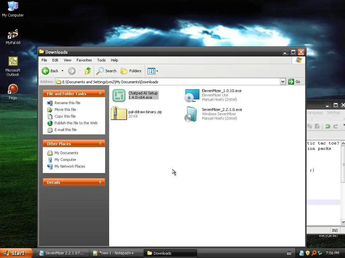The image size is (345, 258).
Task: Select the Microsoft Outlook desktop icon
Action: 13,67
